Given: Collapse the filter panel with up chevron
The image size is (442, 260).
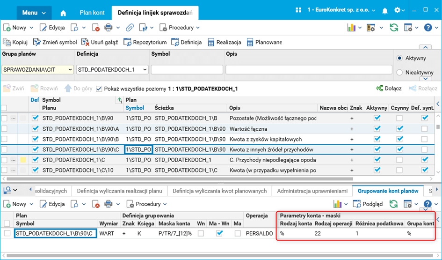Looking at the screenshot, I should (425, 47).
